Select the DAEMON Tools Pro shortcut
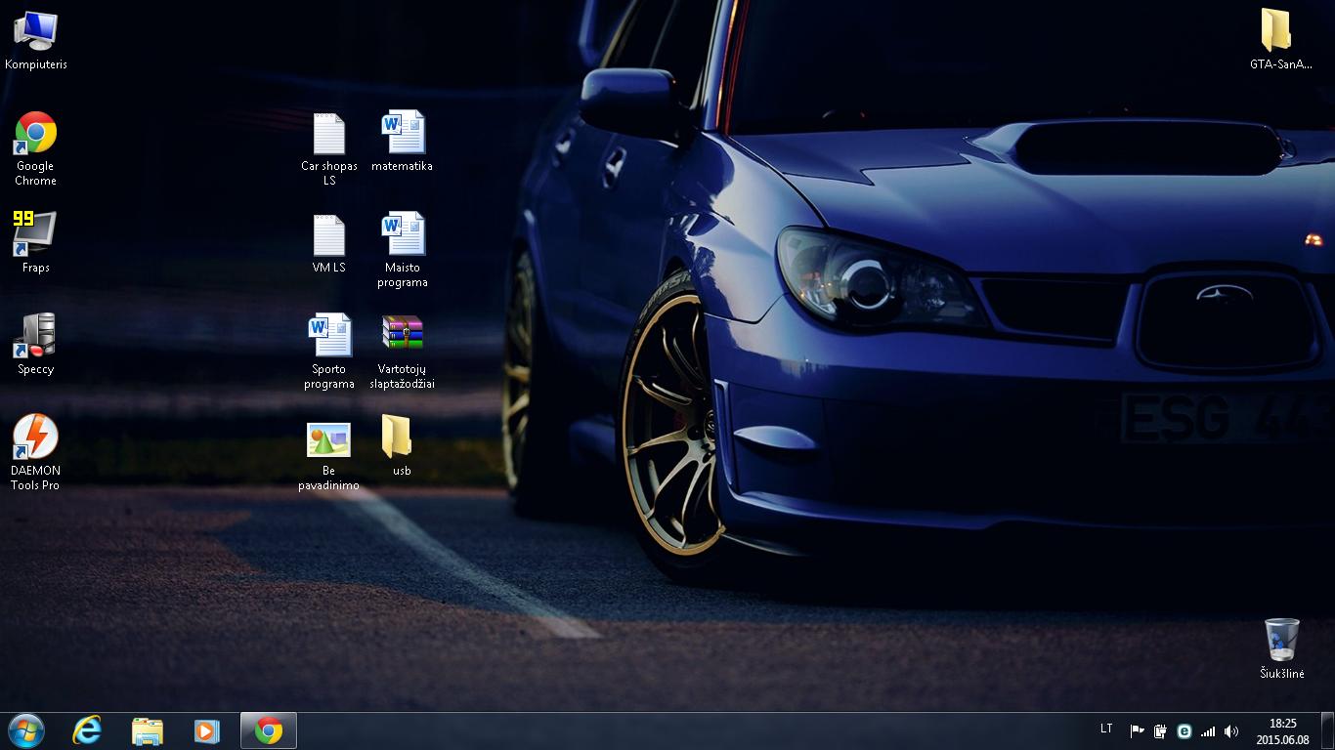The image size is (1335, 750). pos(35,452)
